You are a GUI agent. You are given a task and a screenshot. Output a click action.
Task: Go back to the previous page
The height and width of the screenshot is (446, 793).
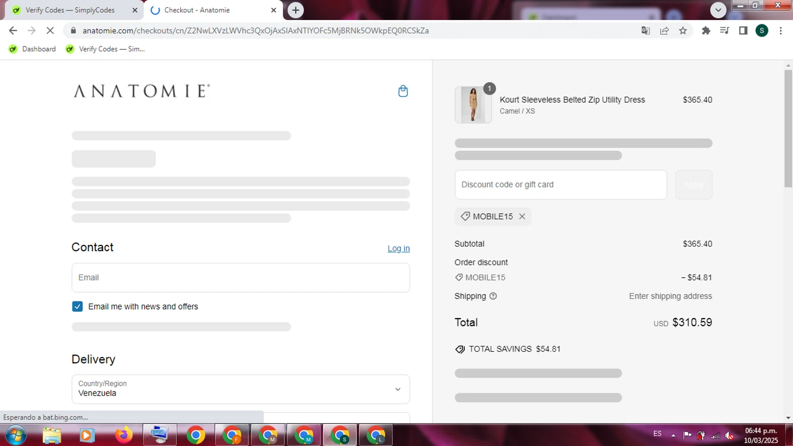(13, 31)
